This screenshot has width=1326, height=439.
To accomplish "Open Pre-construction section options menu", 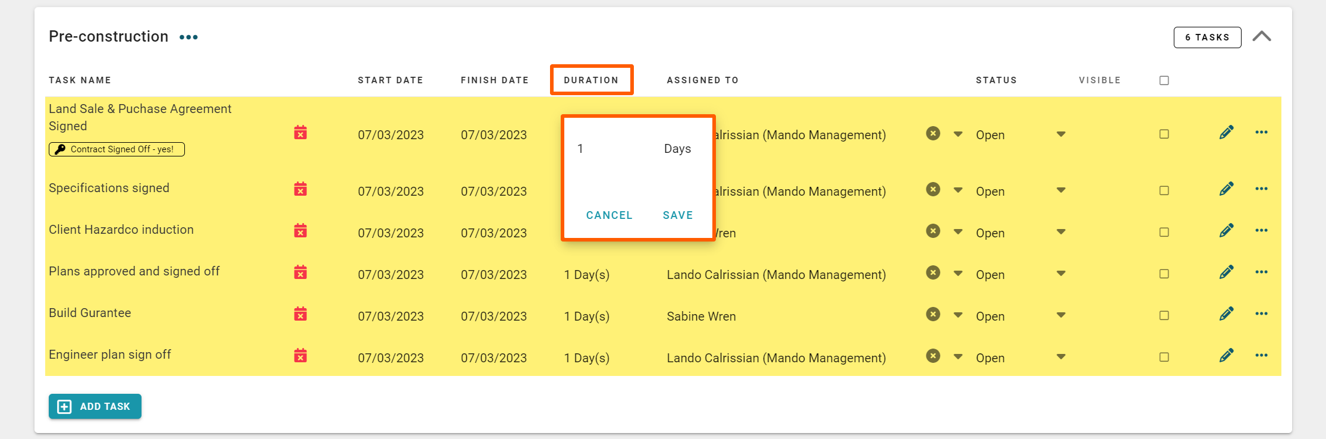I will pyautogui.click(x=188, y=37).
